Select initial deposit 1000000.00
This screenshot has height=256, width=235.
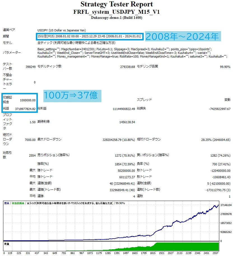[28, 100]
